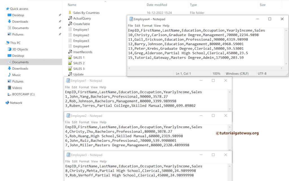Click the blue Desktop icon under Quick access

click(x=9, y=15)
